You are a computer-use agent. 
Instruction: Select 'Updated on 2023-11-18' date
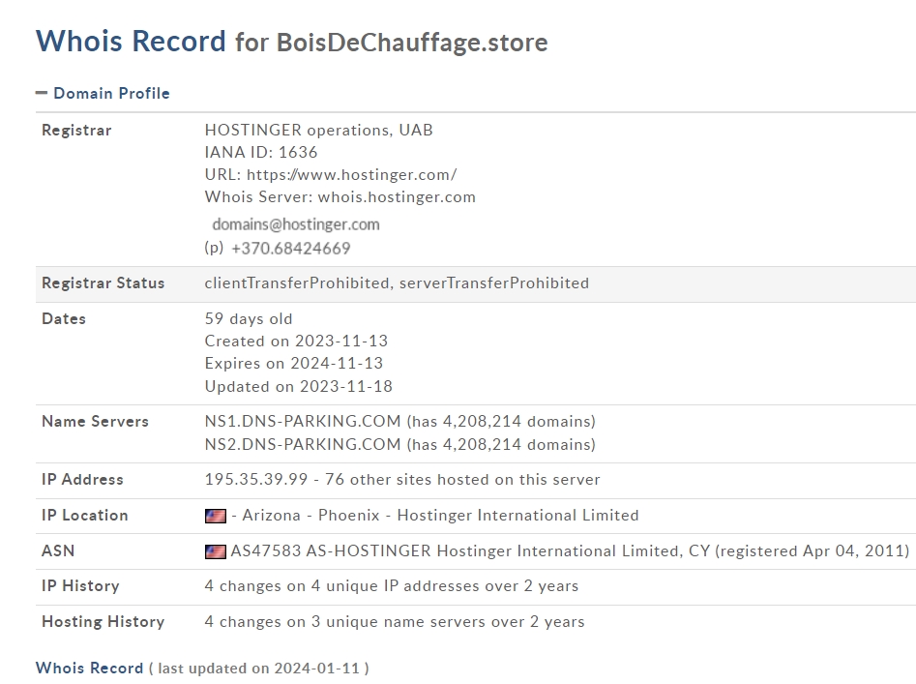click(x=299, y=386)
